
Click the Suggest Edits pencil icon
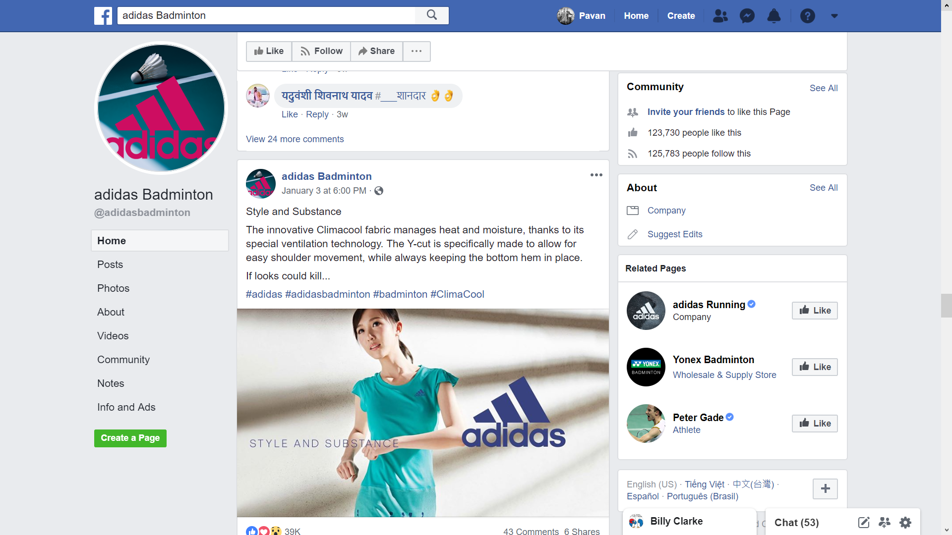coord(633,234)
